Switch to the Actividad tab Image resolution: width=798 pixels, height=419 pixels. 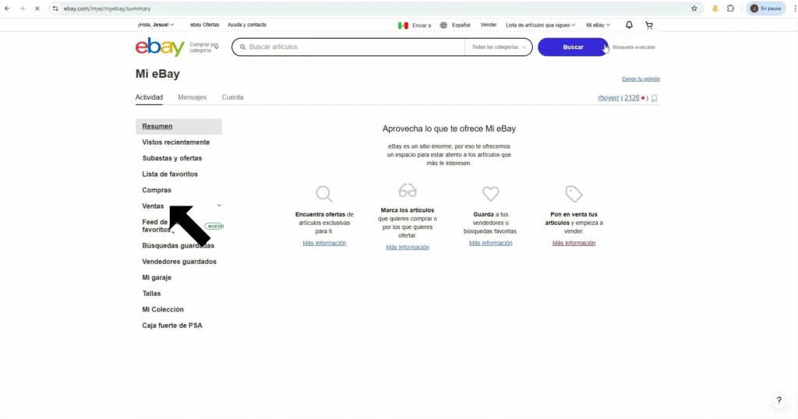(x=149, y=97)
